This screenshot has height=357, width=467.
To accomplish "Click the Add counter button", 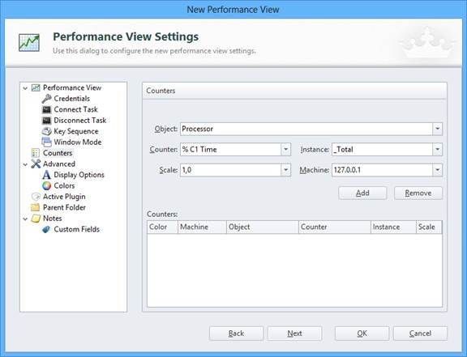I will (x=362, y=193).
